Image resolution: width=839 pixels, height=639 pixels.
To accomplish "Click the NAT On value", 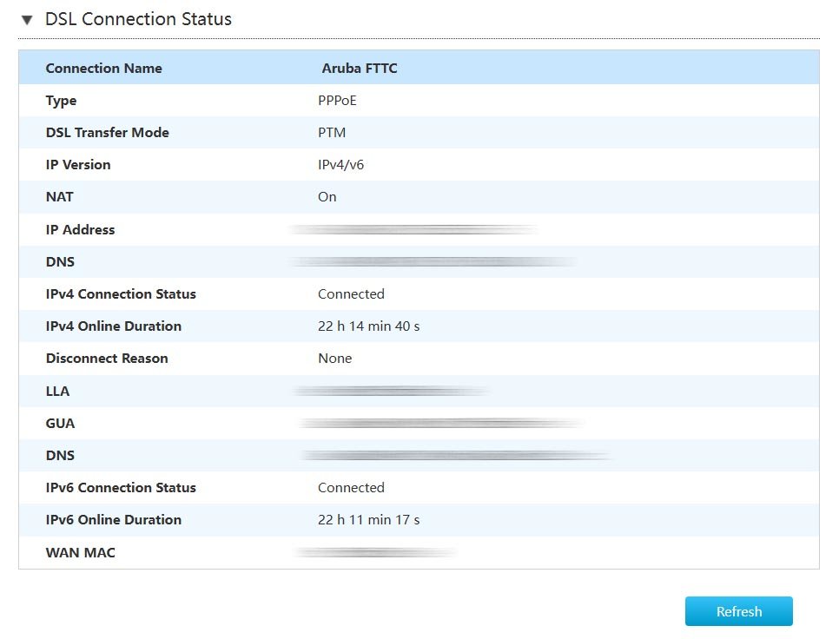I will [327, 197].
